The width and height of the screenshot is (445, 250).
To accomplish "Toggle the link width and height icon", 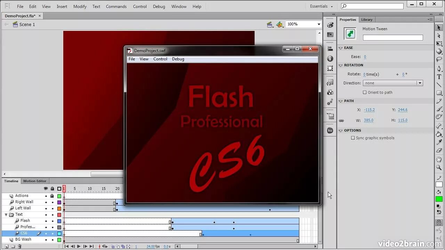I will point(341,120).
